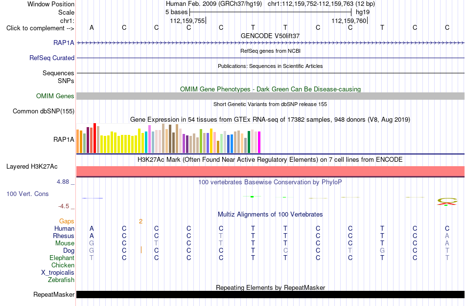The width and height of the screenshot is (465, 306).
Task: Click the yellow-red PhyloP logo under last base
Action: tap(447, 201)
